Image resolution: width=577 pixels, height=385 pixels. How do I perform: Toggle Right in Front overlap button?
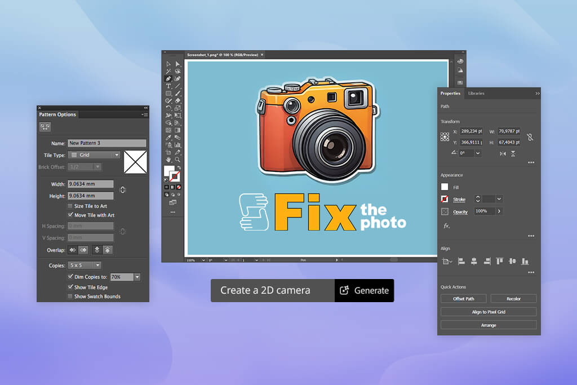pos(84,250)
